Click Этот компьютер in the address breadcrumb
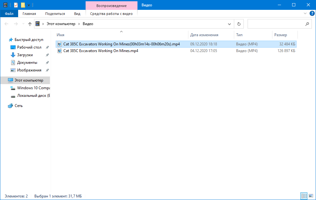Image resolution: width=316 pixels, height=200 pixels. [x=61, y=24]
